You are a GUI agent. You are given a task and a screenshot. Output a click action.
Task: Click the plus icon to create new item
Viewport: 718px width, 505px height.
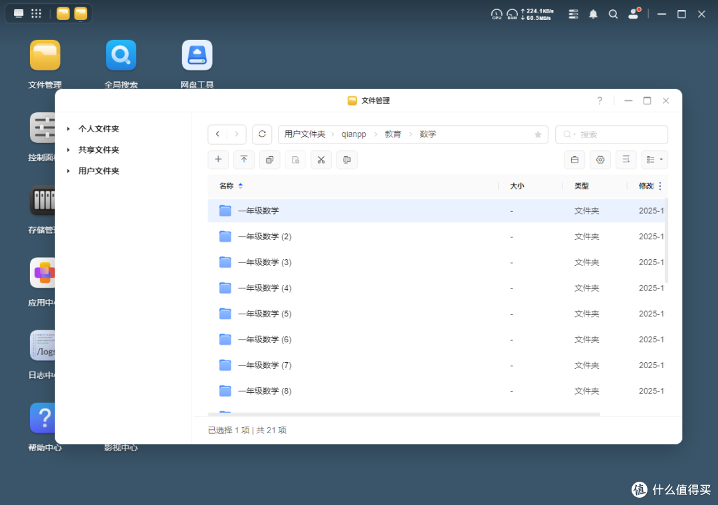click(219, 159)
